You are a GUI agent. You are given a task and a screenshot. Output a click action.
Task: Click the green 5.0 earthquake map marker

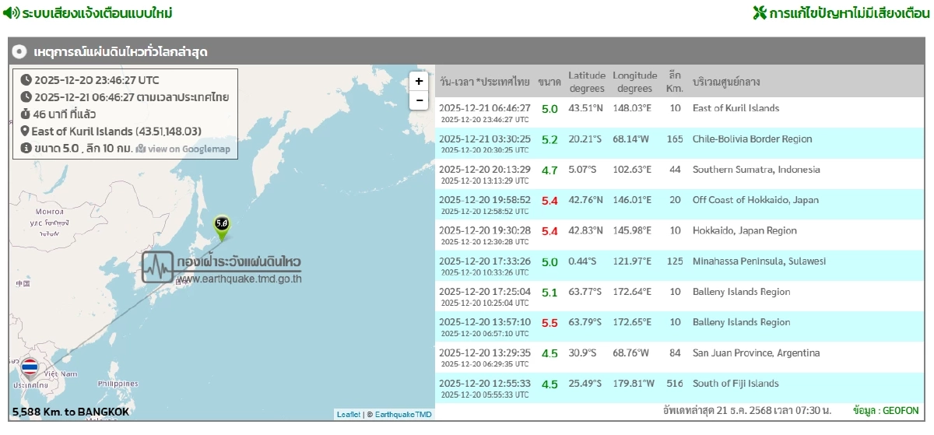pyautogui.click(x=221, y=223)
